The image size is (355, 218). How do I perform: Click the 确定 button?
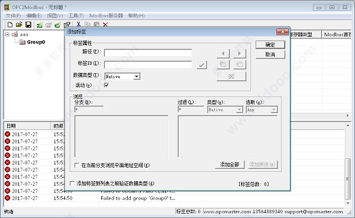[x=270, y=44]
